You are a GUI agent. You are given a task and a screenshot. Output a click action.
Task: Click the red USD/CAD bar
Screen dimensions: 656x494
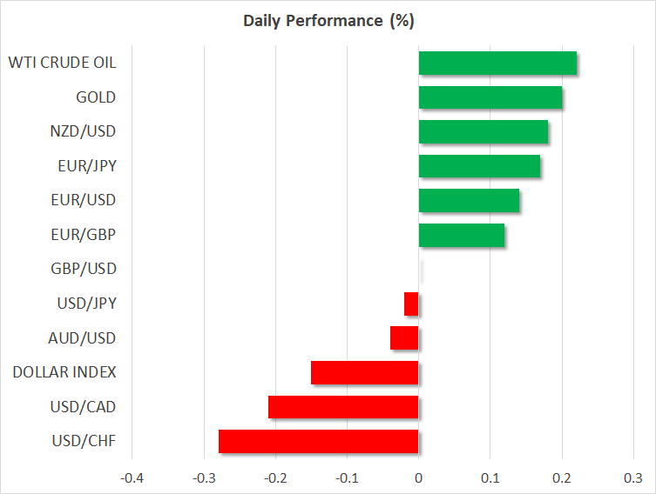[x=343, y=407]
